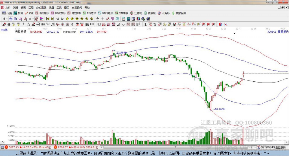
Task: Jump to first bar icon
Action: [x=47, y=19]
